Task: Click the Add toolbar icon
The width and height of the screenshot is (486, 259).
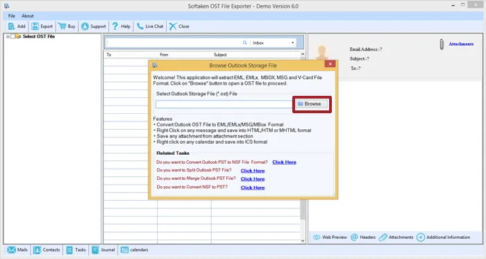Action: pyautogui.click(x=12, y=26)
